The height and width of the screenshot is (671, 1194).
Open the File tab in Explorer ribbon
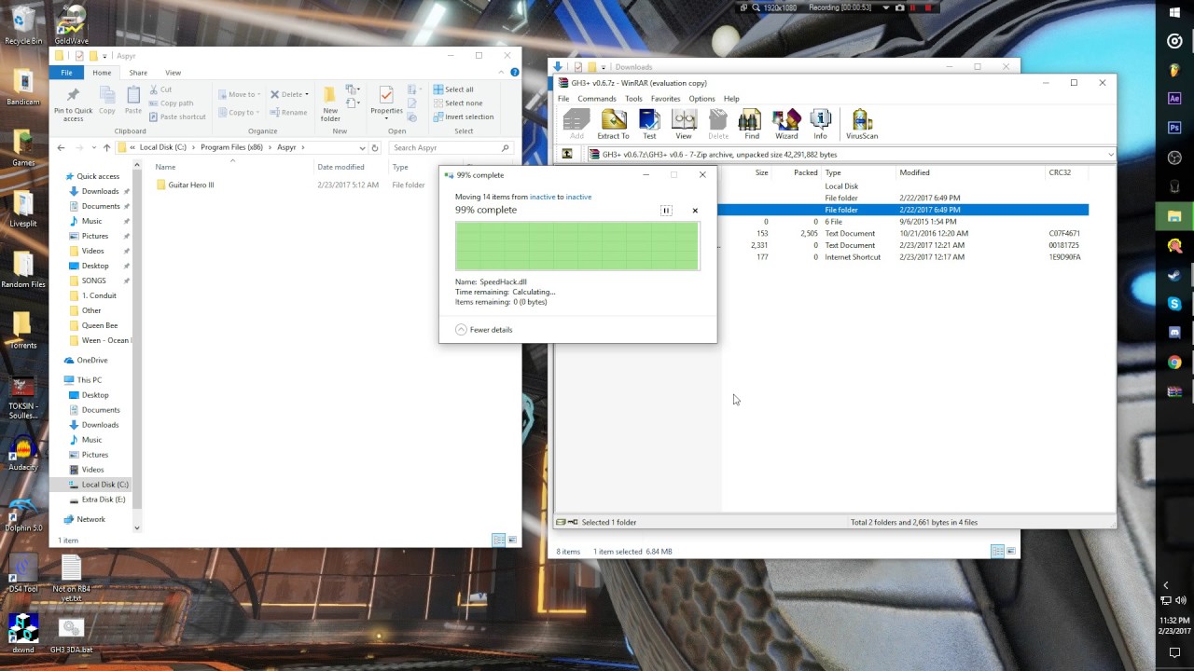click(x=66, y=73)
